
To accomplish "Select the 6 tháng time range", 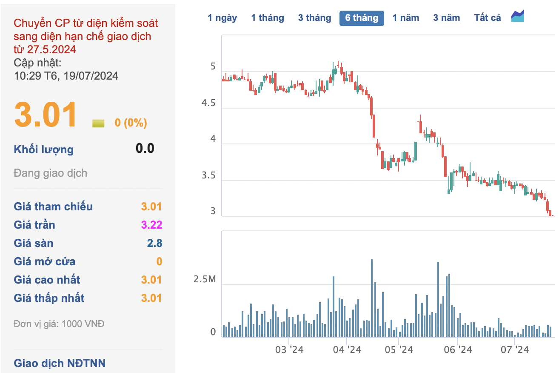I will click(362, 18).
